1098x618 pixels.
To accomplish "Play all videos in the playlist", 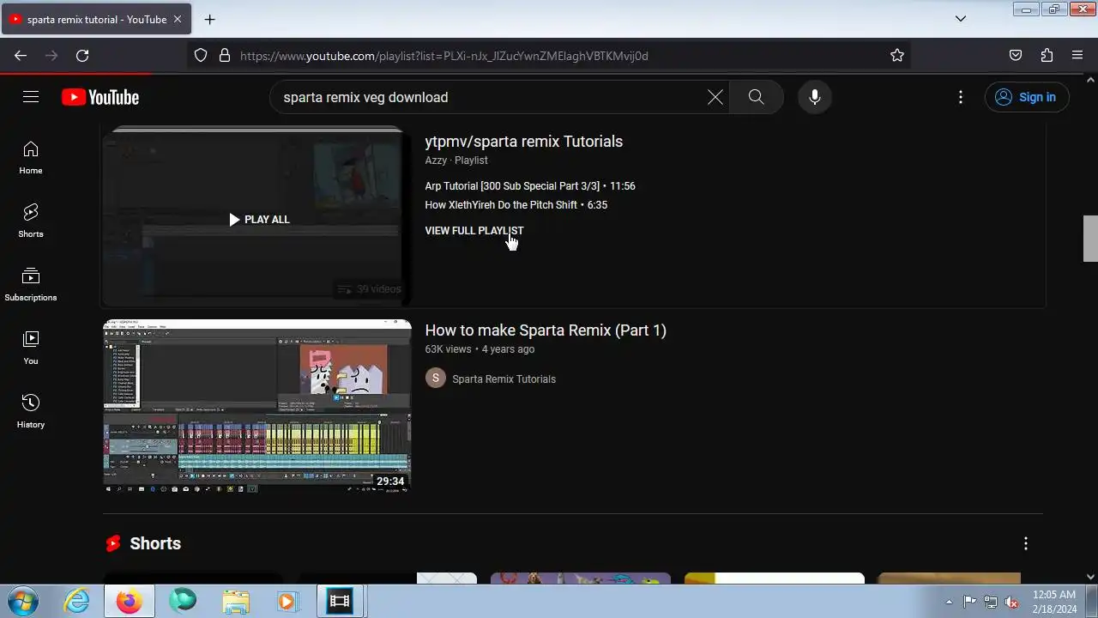I will point(258,220).
